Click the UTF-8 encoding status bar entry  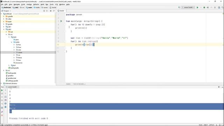coord(211,125)
